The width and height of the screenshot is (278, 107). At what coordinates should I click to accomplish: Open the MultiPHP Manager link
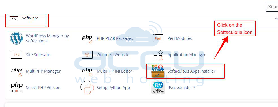[43, 71]
